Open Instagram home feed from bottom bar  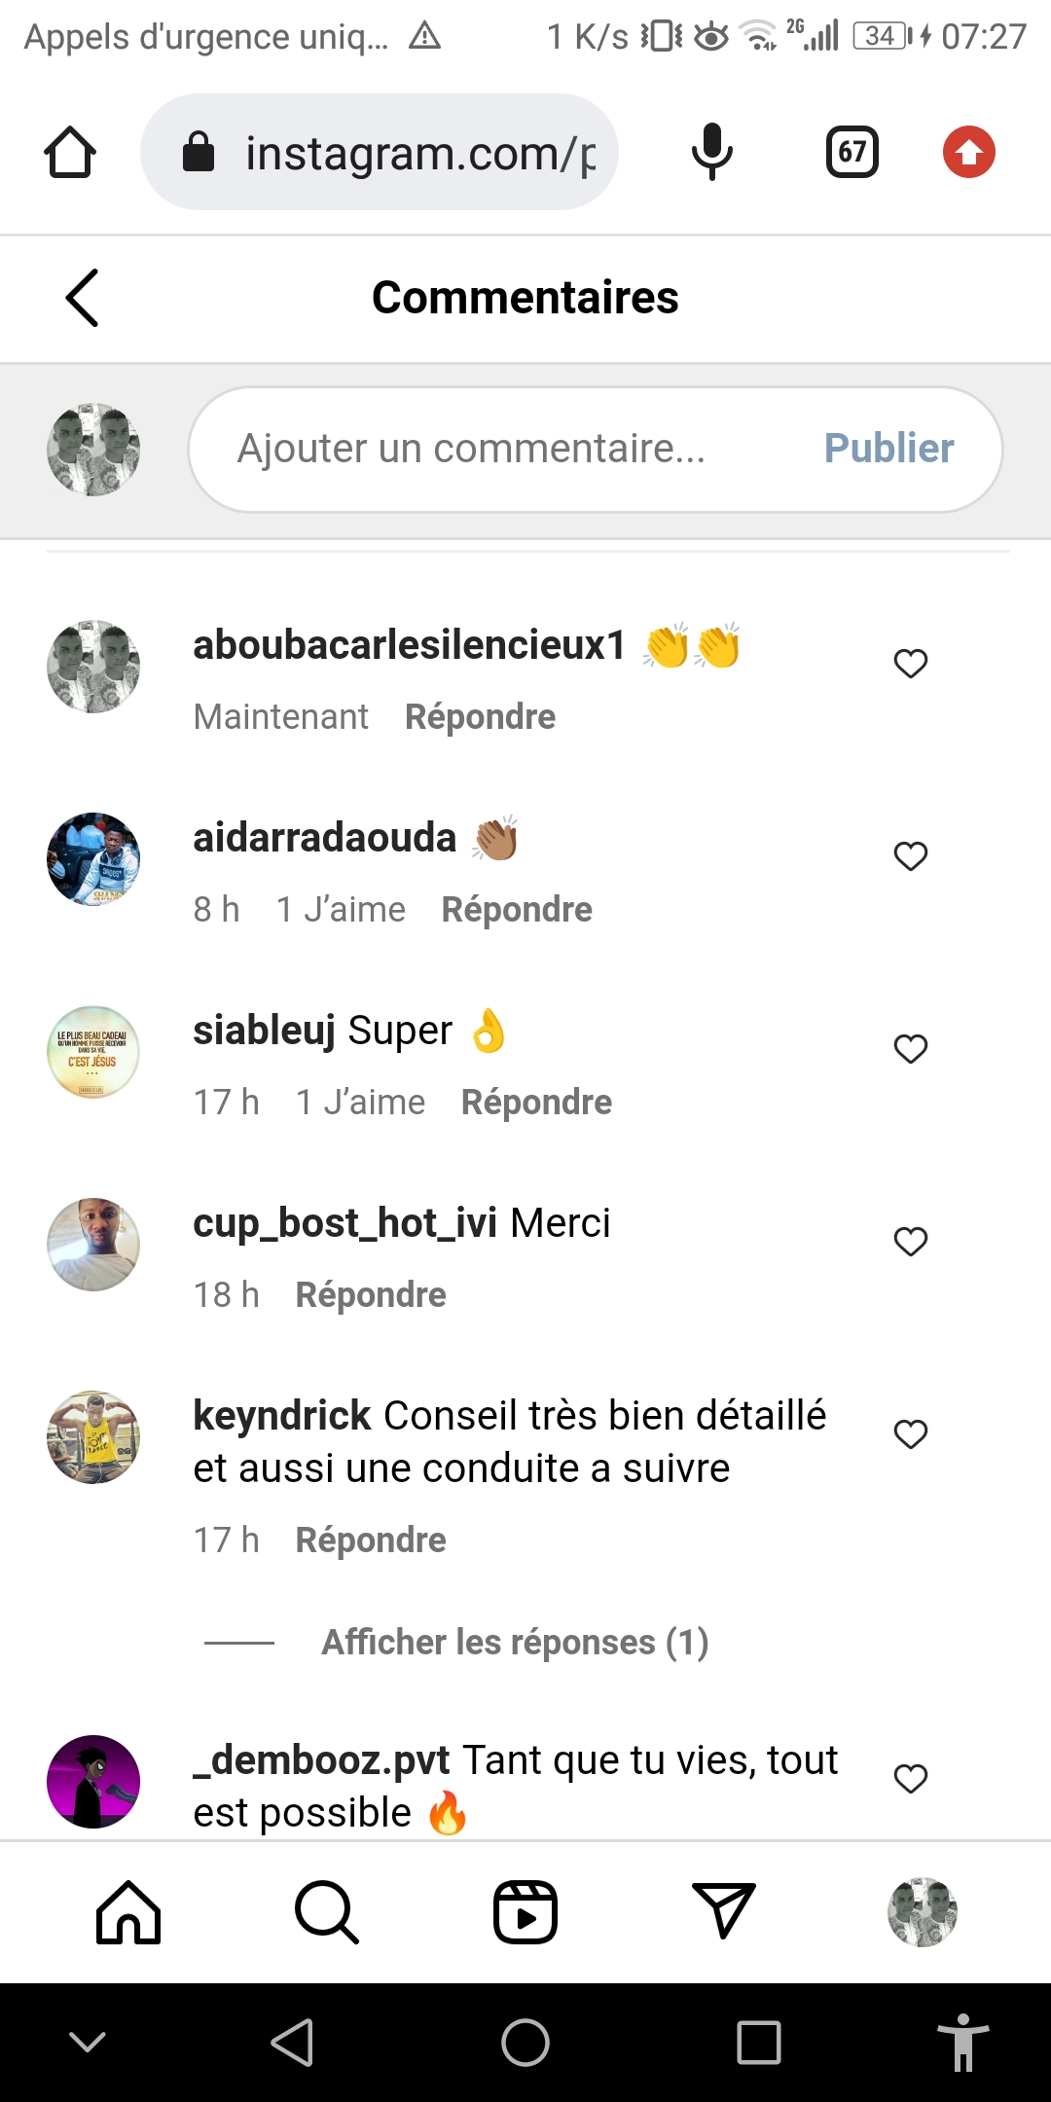click(128, 1912)
